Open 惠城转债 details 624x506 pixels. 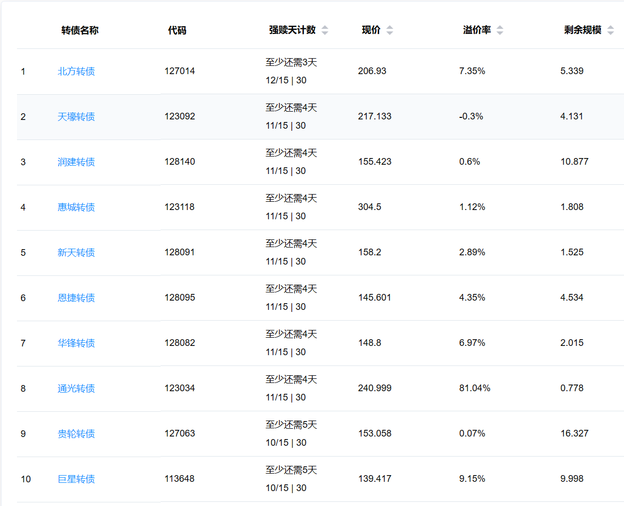tap(76, 207)
